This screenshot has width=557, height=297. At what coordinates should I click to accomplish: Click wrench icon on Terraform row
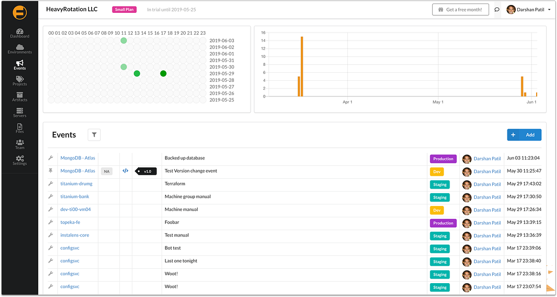(x=51, y=184)
